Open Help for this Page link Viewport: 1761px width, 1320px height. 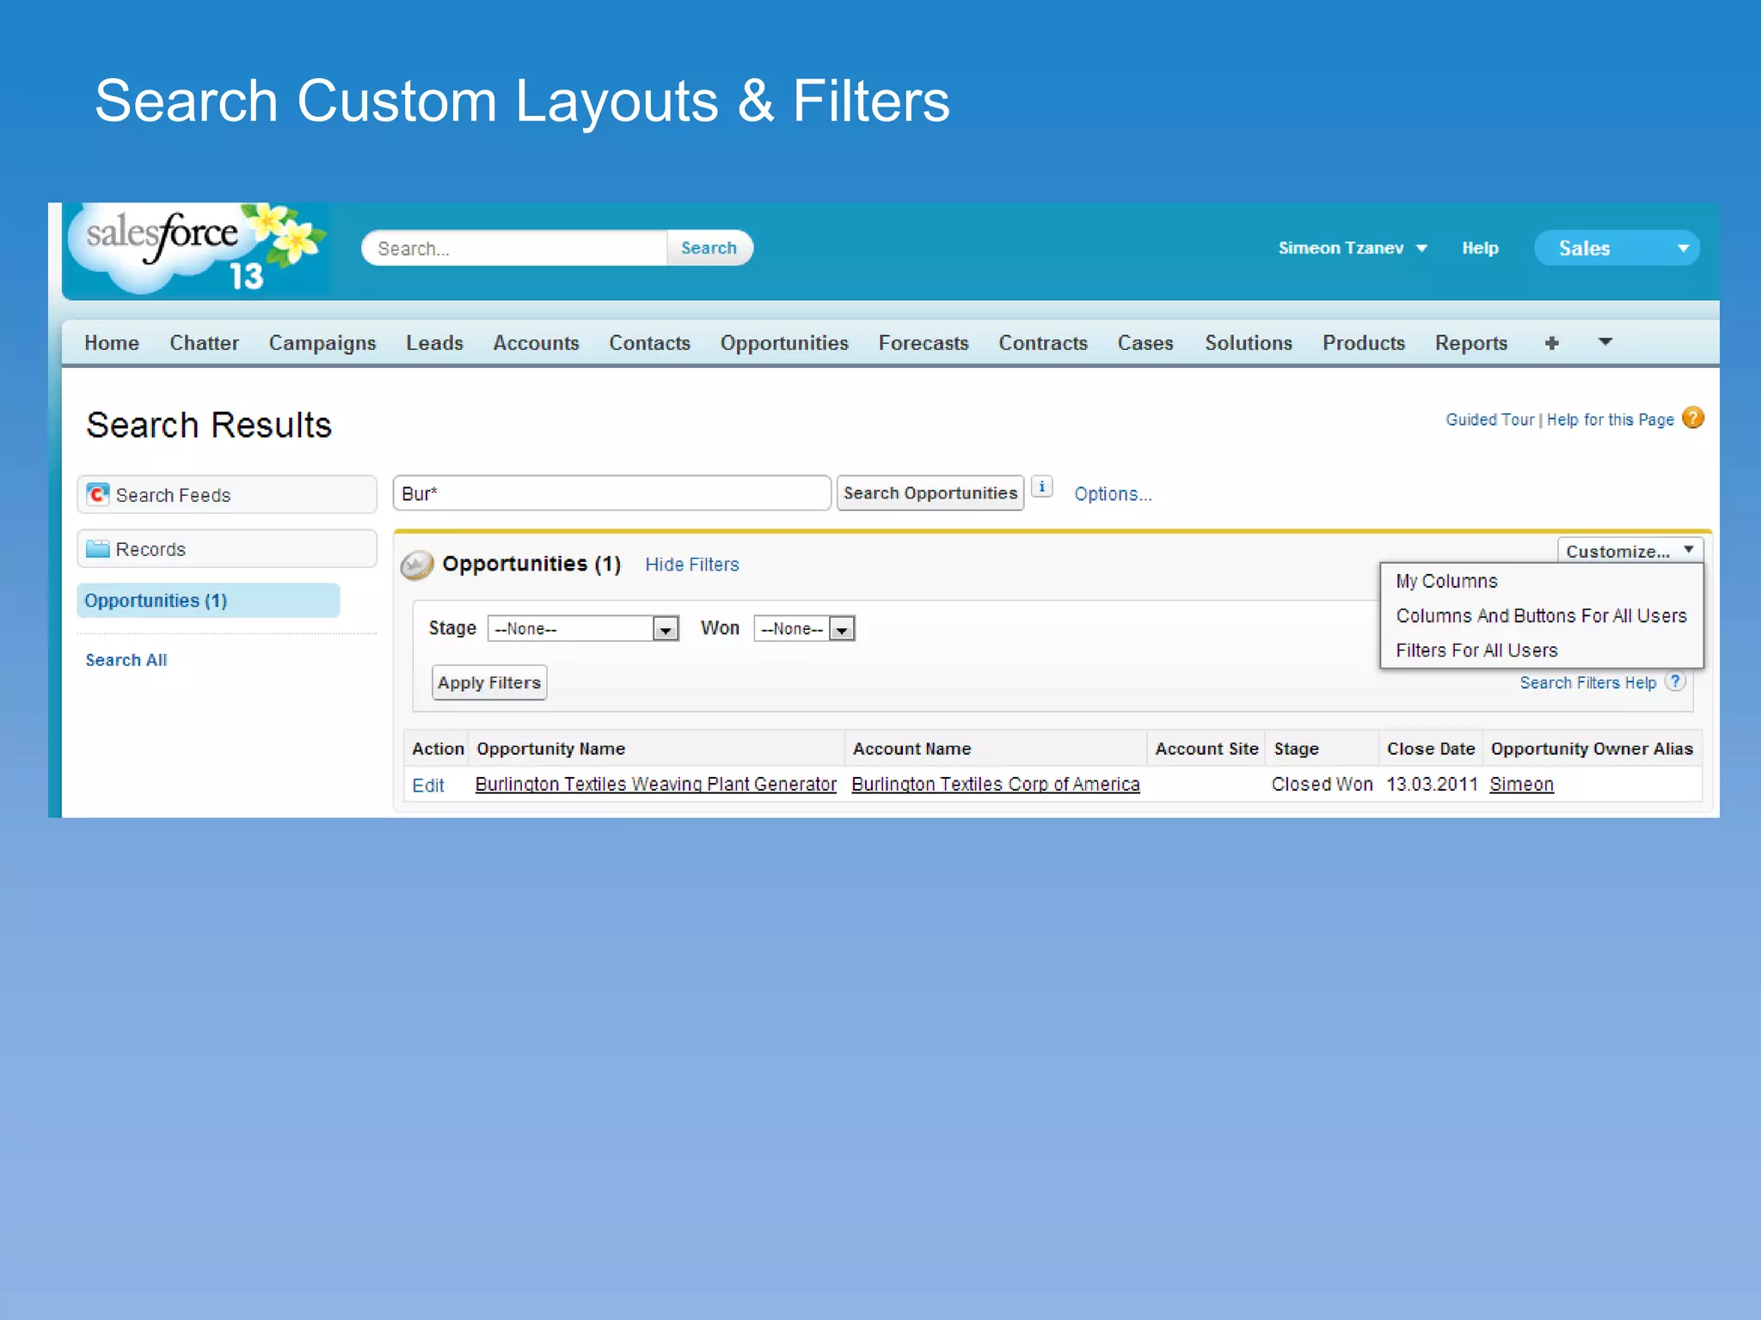pos(1610,419)
